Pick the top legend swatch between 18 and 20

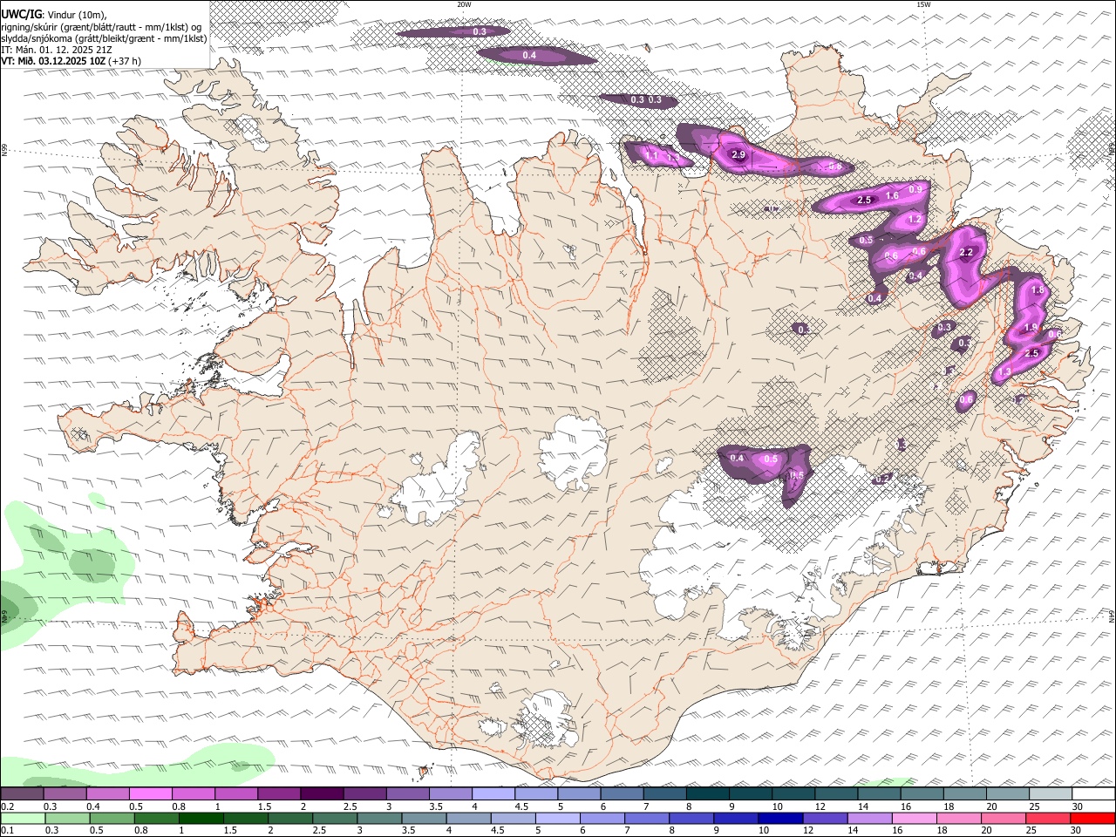[963, 793]
